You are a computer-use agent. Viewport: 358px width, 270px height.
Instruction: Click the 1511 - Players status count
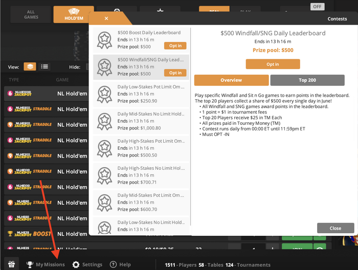click(181, 265)
